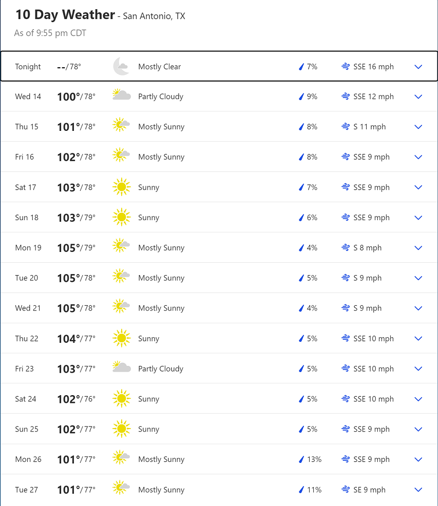Select the 'Wed 14' date label
The height and width of the screenshot is (506, 438).
tap(28, 96)
